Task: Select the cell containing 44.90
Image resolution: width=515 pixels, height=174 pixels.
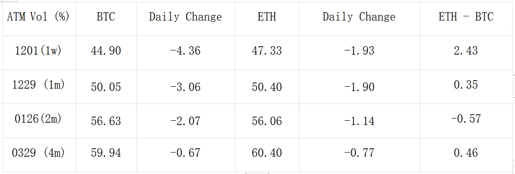Action: pyautogui.click(x=107, y=53)
